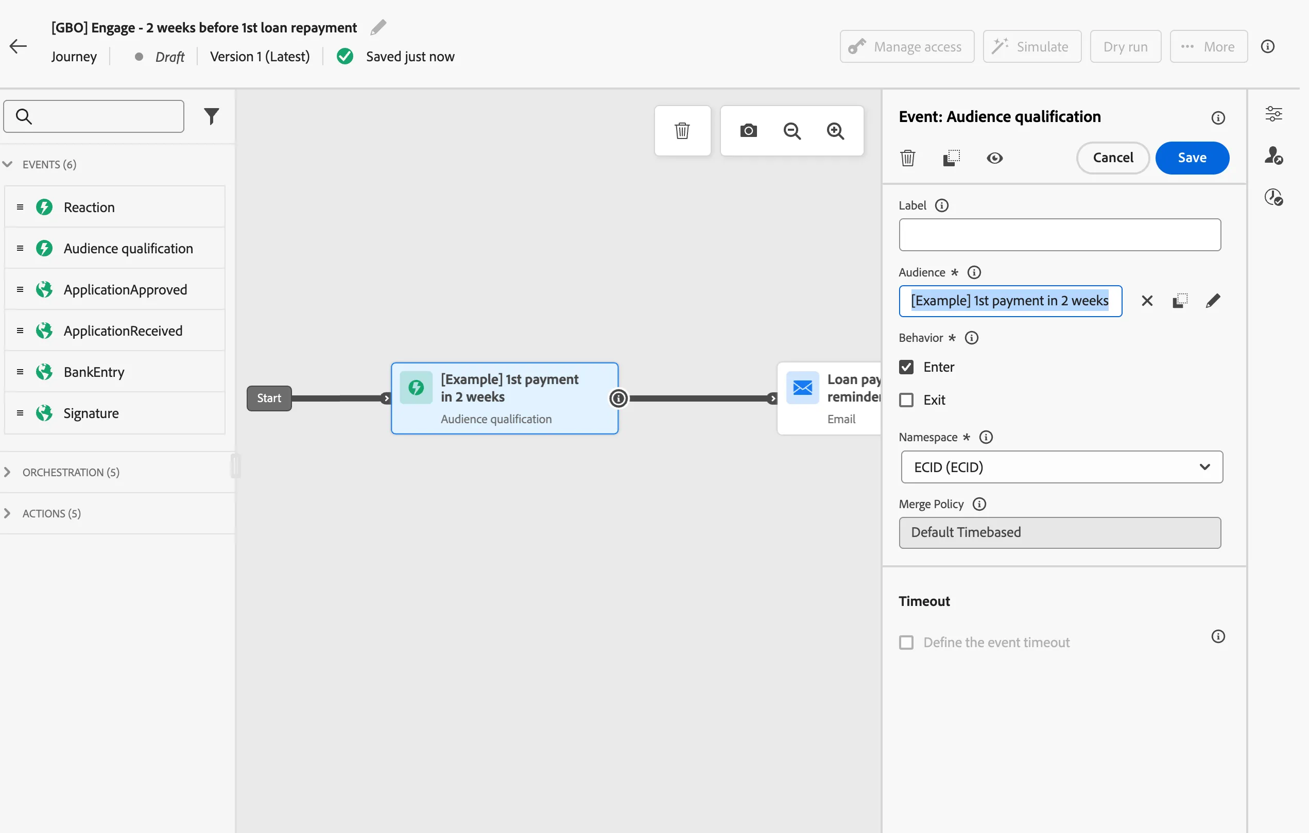Show info next to Event: Audience qualification
Screen dimensions: 1309x833
coord(1218,117)
